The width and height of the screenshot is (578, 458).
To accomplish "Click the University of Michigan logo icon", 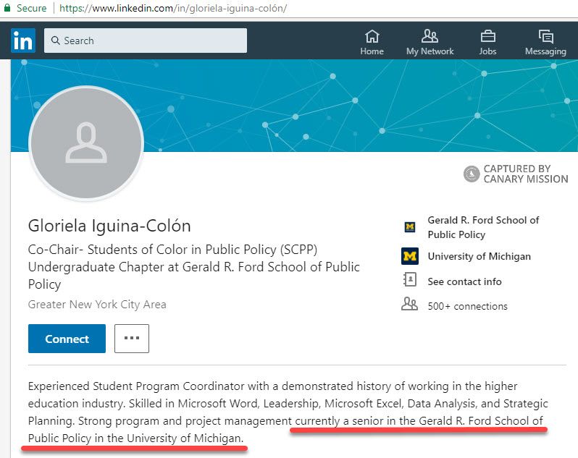I will (x=410, y=256).
